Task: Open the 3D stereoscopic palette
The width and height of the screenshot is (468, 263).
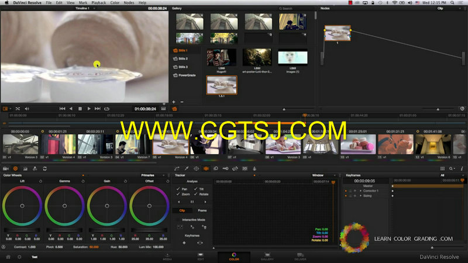Action: pyautogui.click(x=245, y=168)
